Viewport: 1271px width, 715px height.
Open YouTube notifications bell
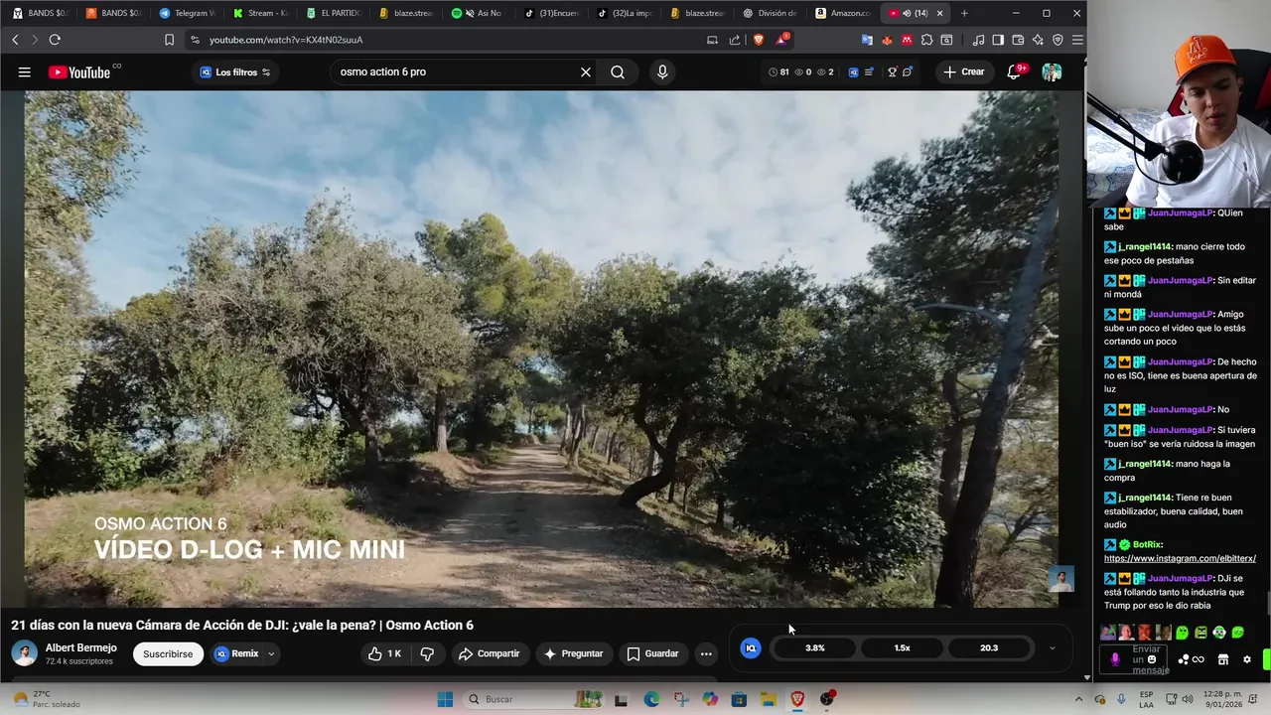(1014, 71)
